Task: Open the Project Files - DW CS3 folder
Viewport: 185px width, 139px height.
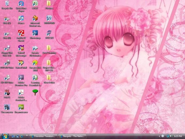Action: (49, 66)
